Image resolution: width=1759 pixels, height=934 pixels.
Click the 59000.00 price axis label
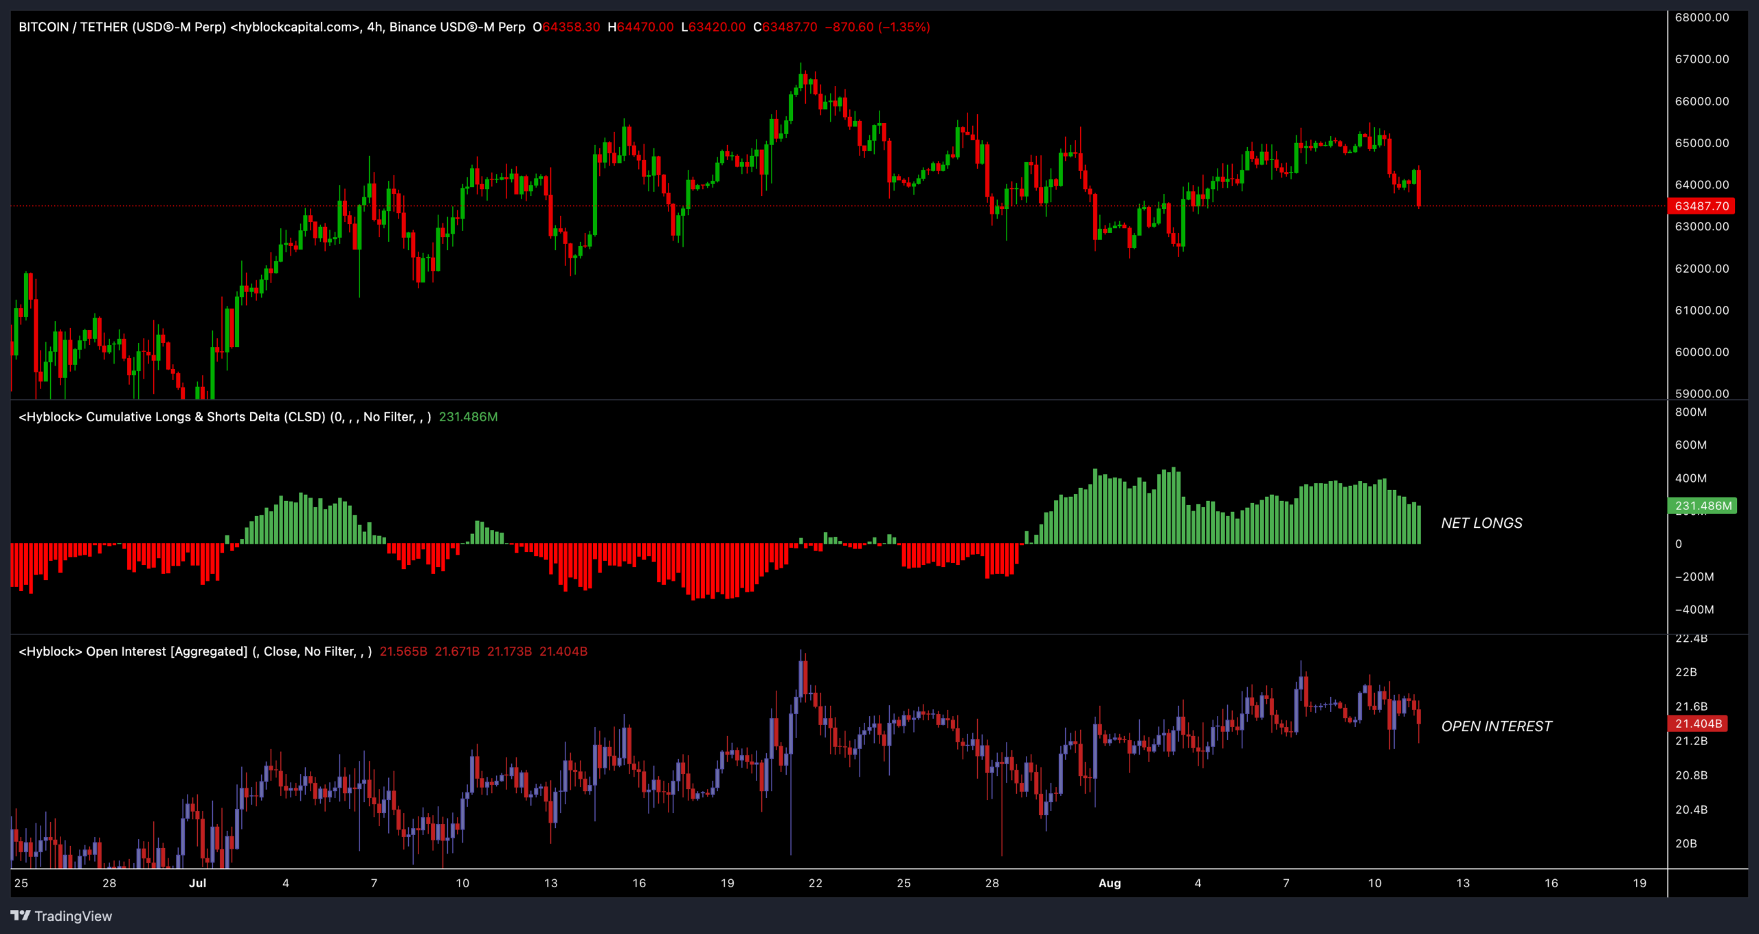click(1701, 393)
